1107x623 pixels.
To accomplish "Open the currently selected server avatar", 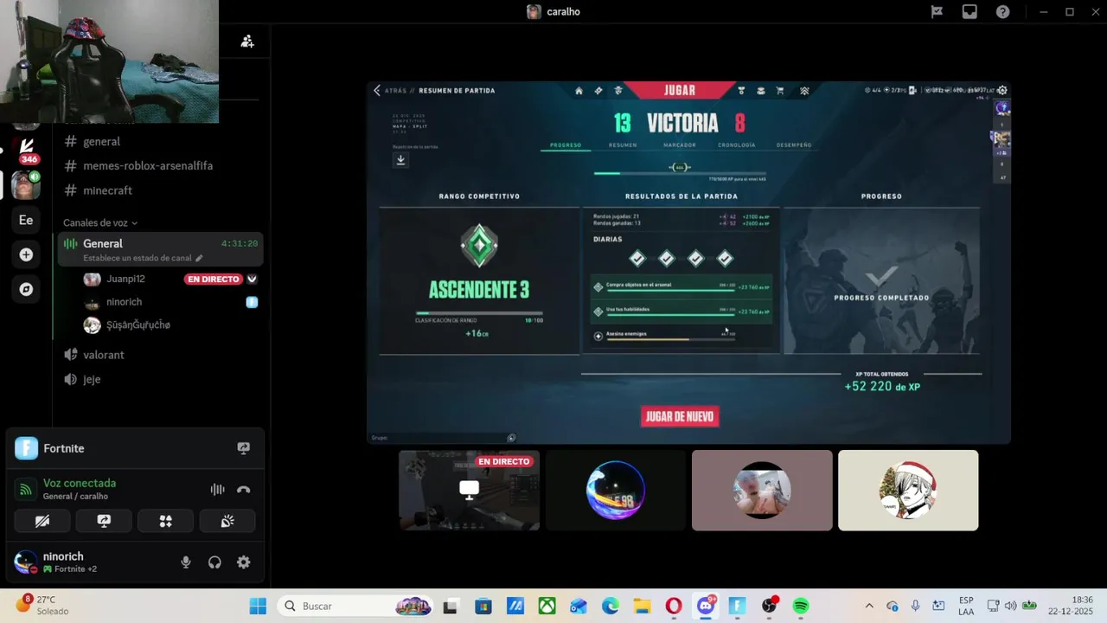I will coord(26,184).
